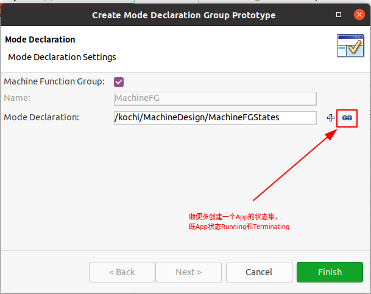Maximize the Create Mode Declaration dialog
Viewport: 371px width, 294px height.
339,15
